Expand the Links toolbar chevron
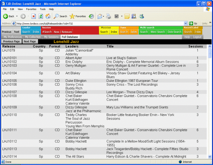The image size is (213, 165). tap(210, 23)
